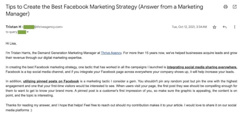Click the reply arrow icon
The width and height of the screenshot is (243, 117).
click(x=224, y=27)
